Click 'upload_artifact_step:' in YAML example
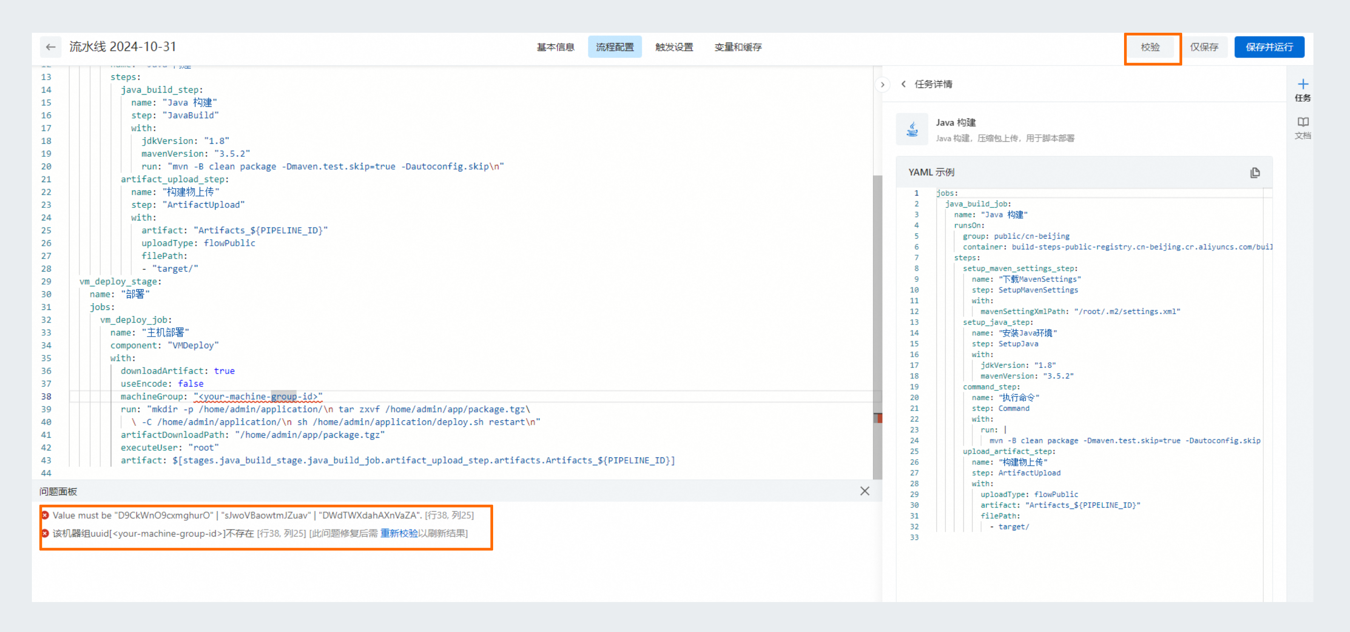The image size is (1350, 632). 1009,451
